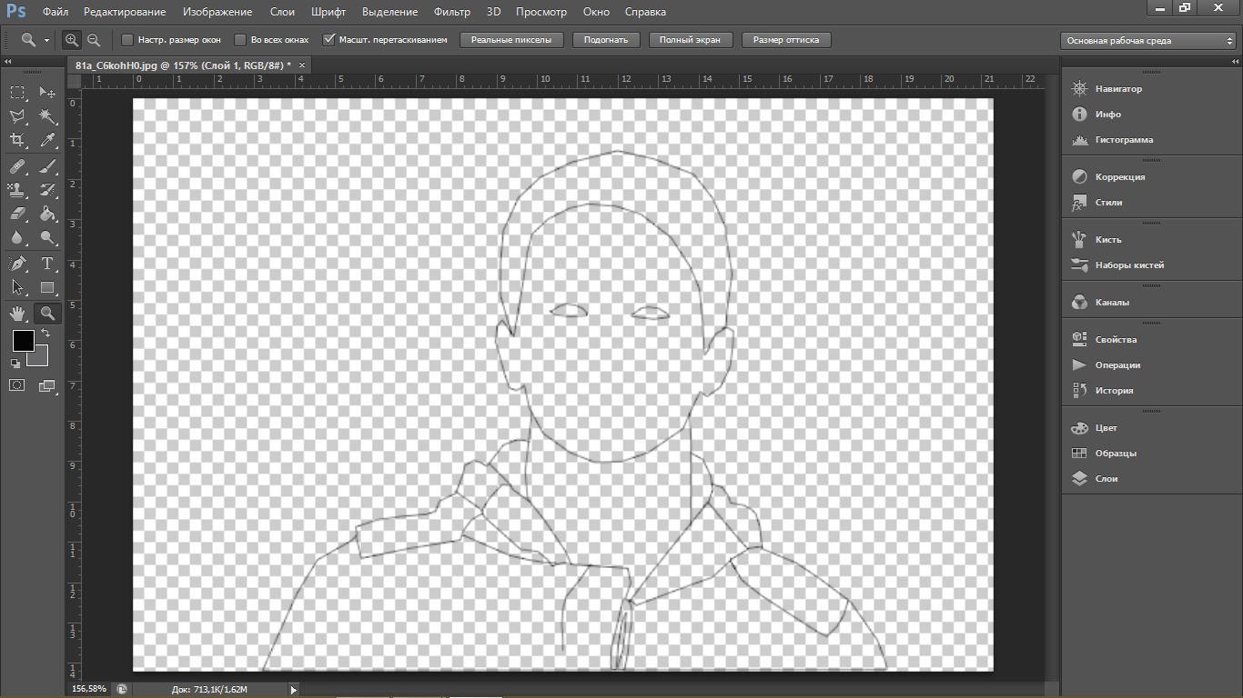Screen dimensions: 1243x698
Task: Open the Файл menu
Action: [x=56, y=12]
